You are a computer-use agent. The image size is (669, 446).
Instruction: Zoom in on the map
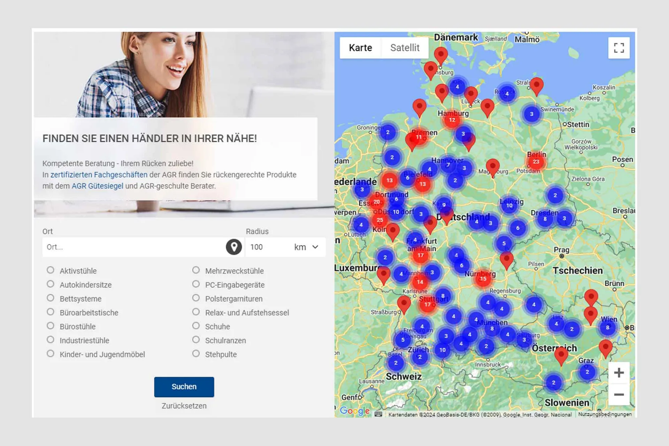coord(618,373)
